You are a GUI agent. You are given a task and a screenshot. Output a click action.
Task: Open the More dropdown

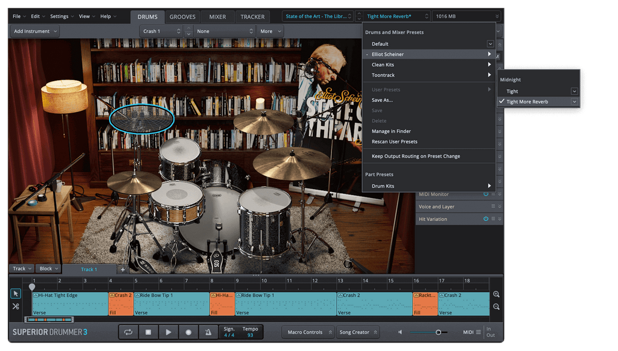[270, 31]
